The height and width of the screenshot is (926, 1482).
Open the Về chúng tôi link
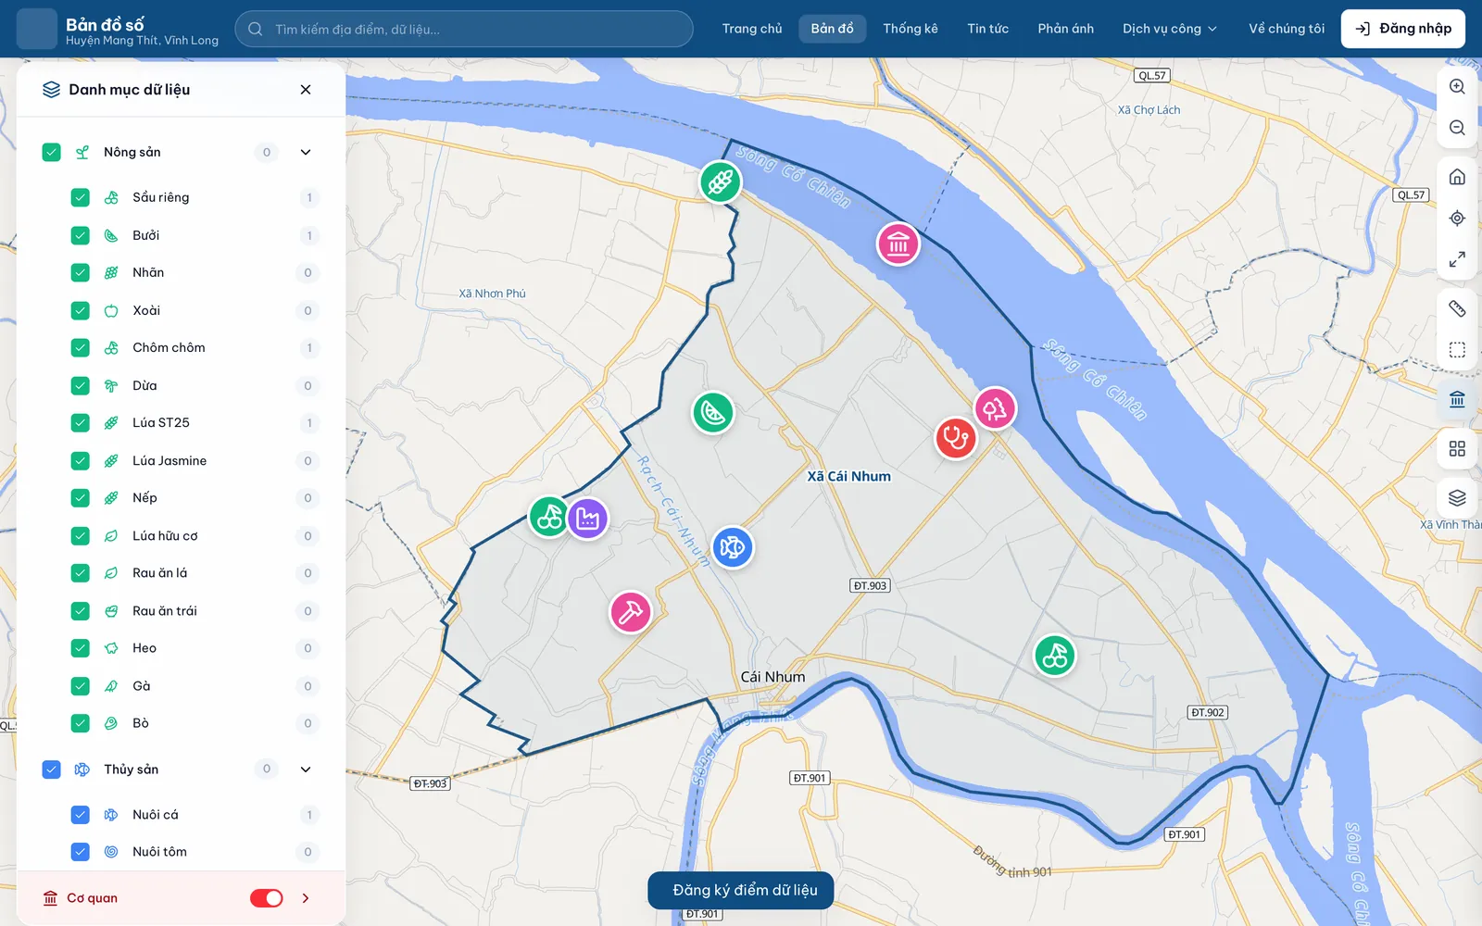[x=1287, y=29]
